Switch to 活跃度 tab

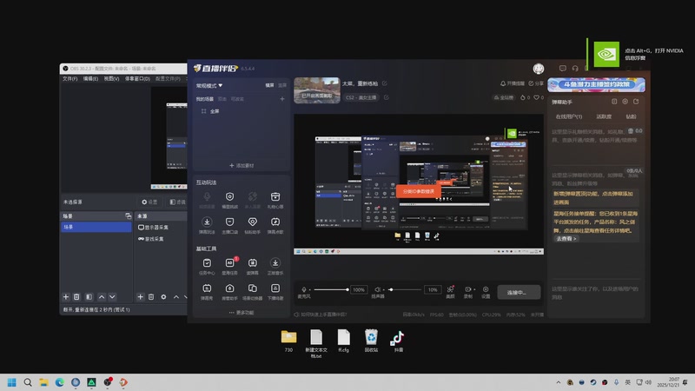604,116
